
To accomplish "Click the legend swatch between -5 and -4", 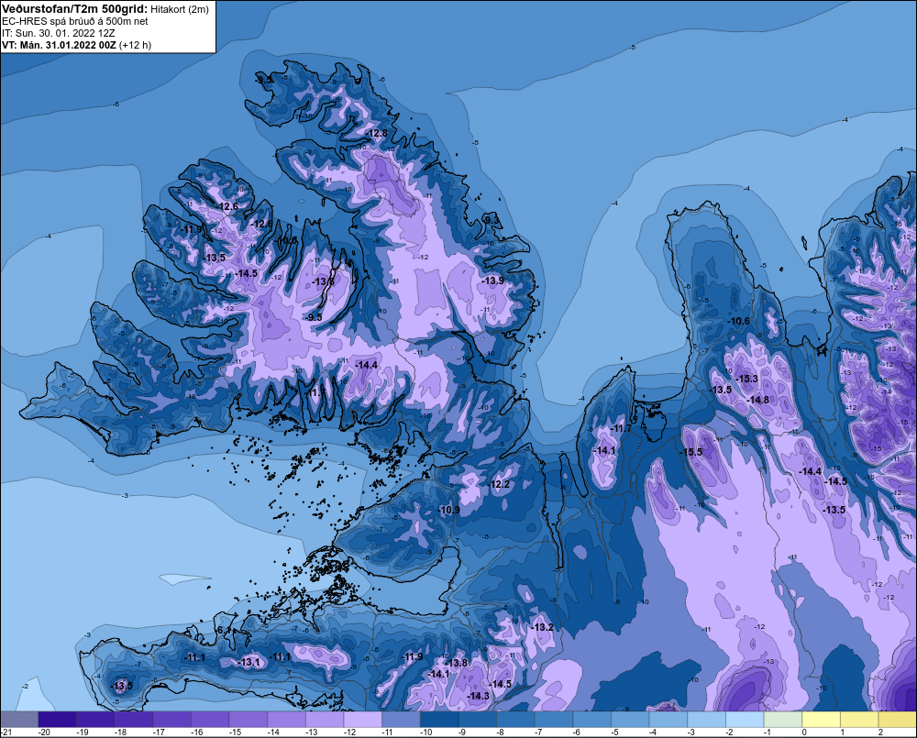I will point(631,720).
